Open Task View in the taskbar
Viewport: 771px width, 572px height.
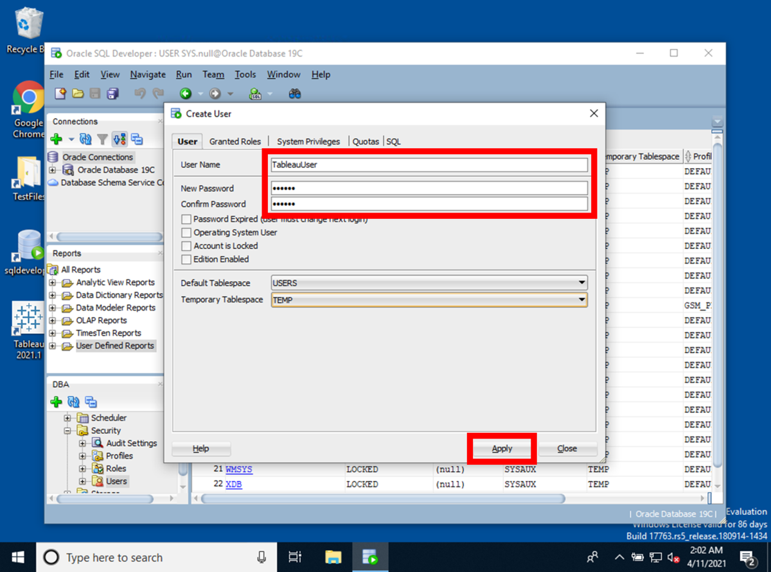(295, 557)
